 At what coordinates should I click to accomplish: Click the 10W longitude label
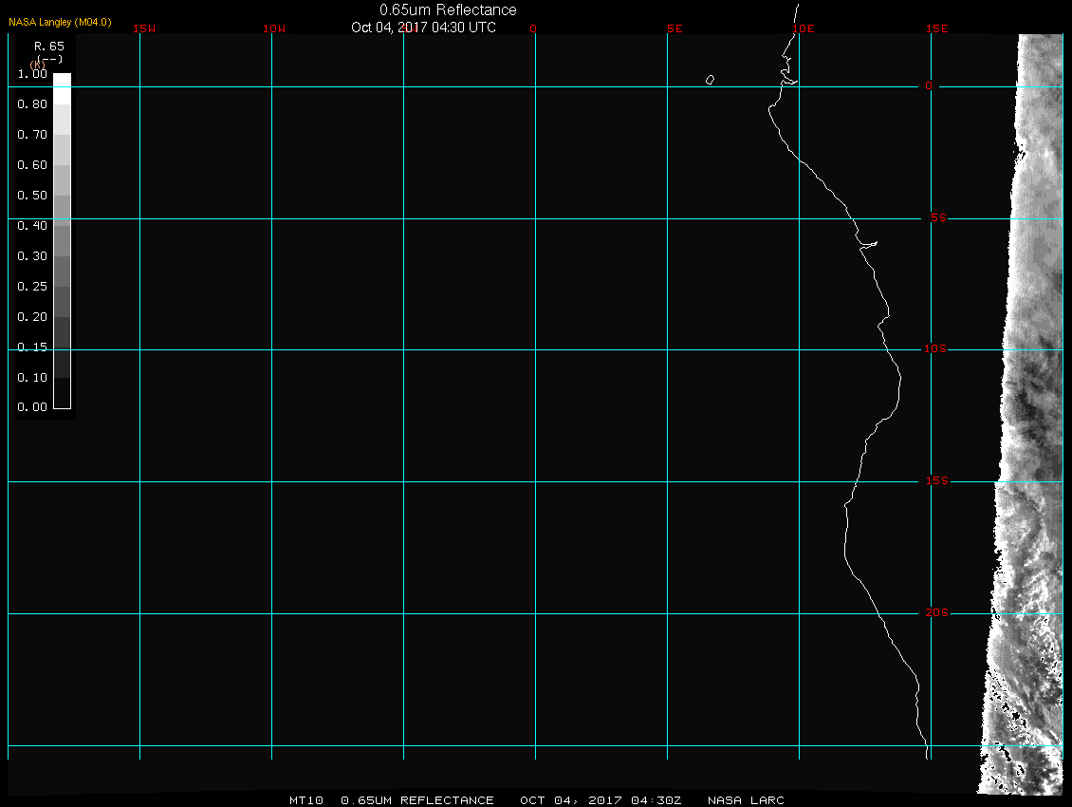(274, 28)
